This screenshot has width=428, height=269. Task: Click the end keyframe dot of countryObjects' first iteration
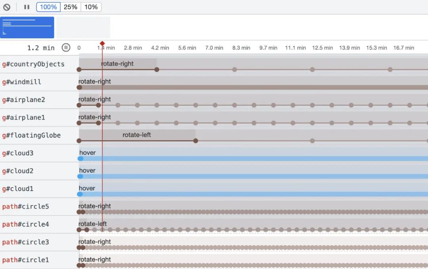coord(157,70)
